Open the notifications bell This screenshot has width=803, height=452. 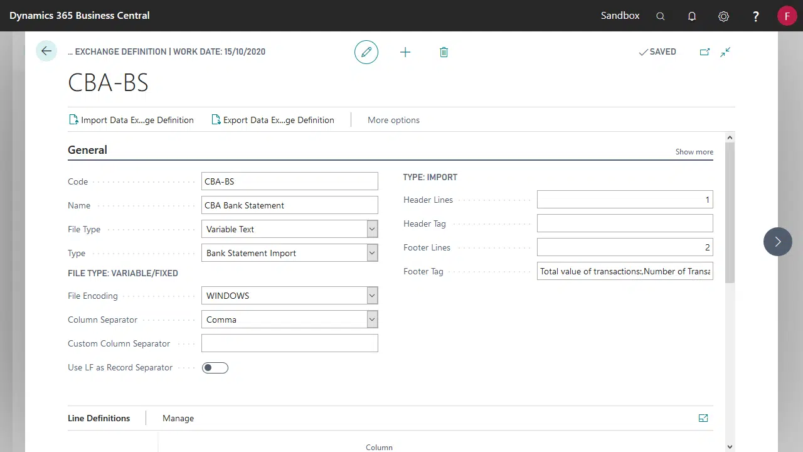[692, 16]
